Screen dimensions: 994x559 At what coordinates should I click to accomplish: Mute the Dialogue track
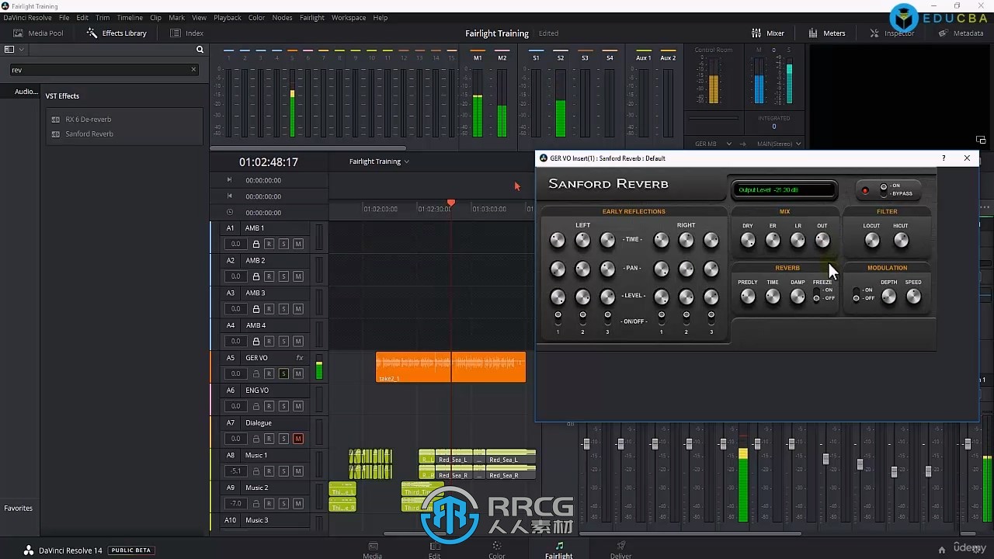(x=297, y=439)
